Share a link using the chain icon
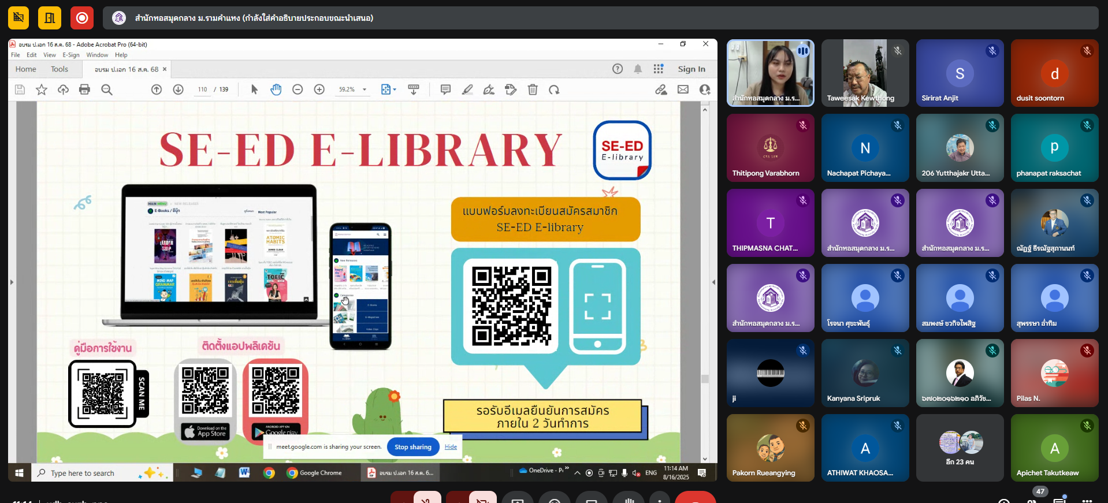 (x=661, y=90)
